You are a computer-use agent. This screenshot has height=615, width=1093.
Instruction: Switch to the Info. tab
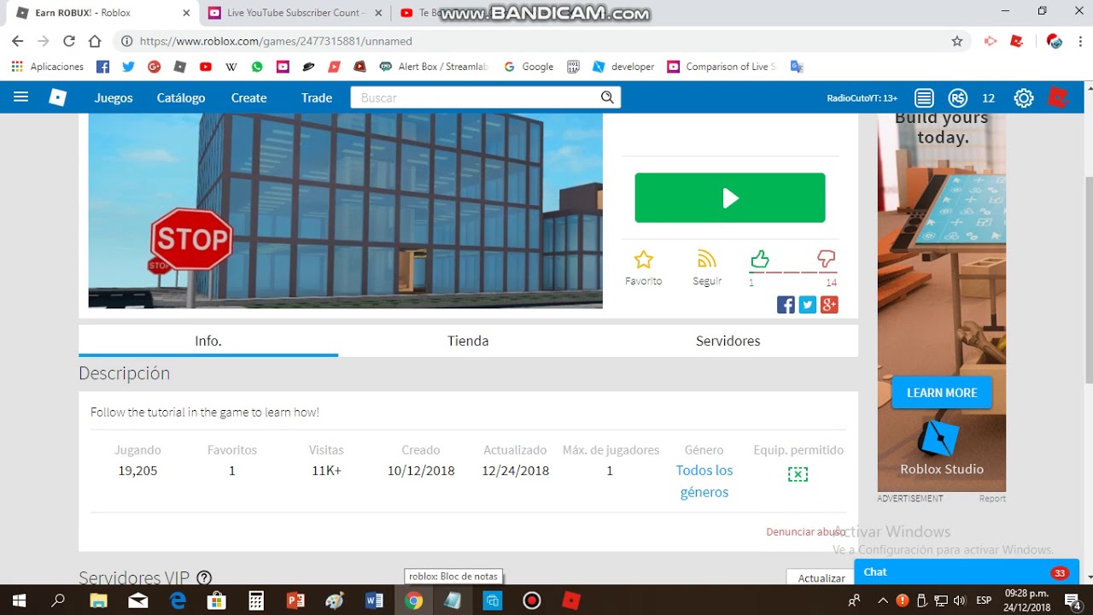[208, 341]
